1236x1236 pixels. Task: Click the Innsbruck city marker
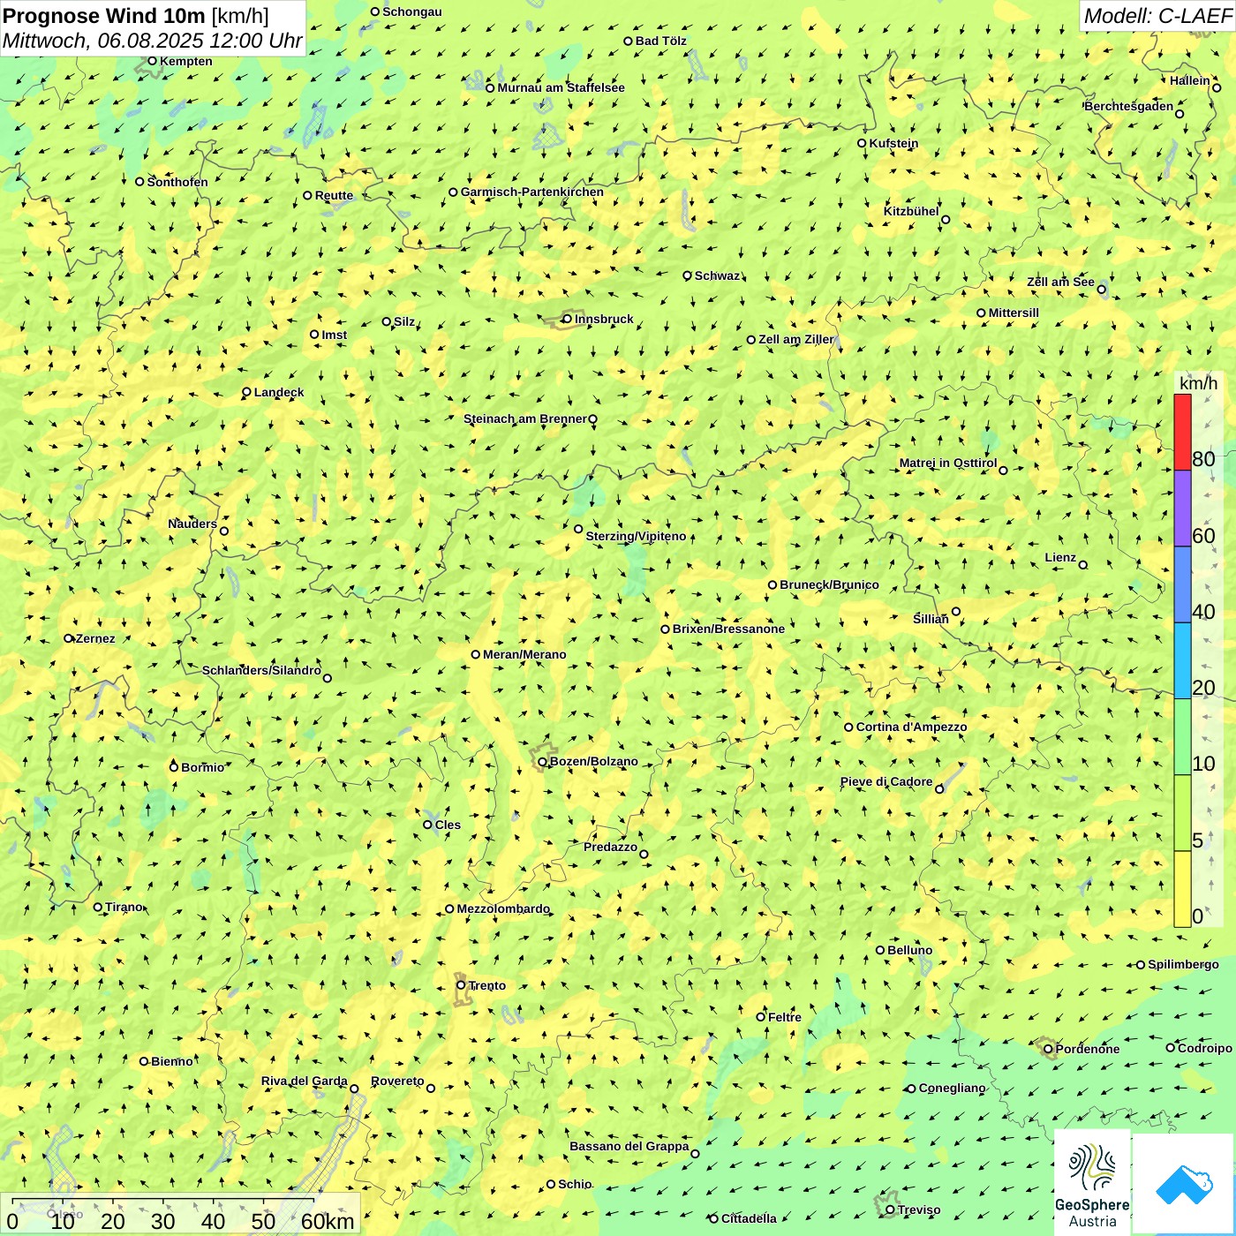[567, 319]
